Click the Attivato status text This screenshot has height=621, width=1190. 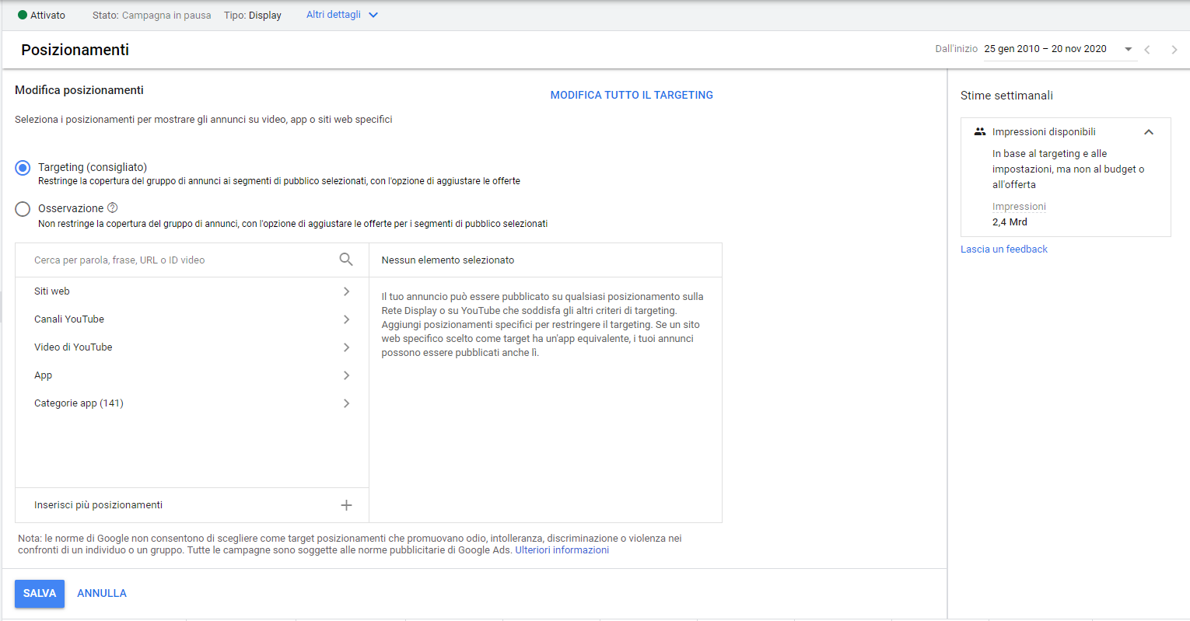(x=47, y=16)
